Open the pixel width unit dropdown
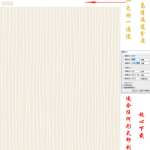This screenshot has width=150, height=150. pyautogui.click(x=145, y=60)
